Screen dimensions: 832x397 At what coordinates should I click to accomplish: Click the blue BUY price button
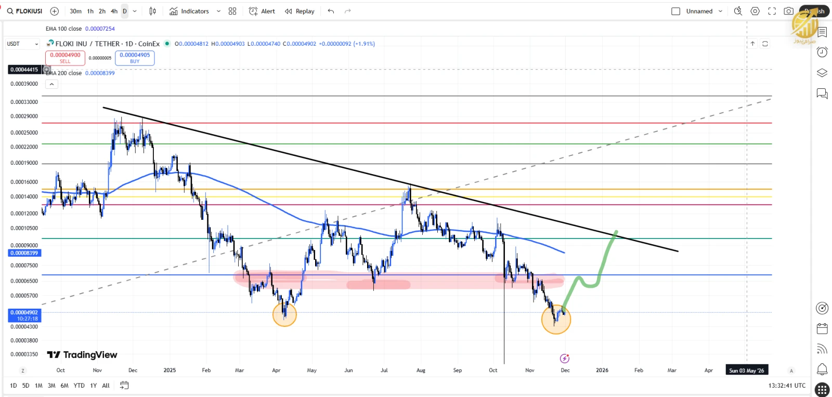pyautogui.click(x=135, y=58)
